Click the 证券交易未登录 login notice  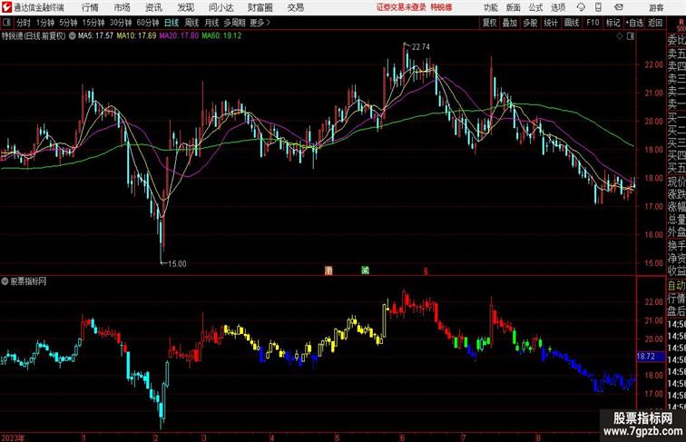[x=401, y=7]
